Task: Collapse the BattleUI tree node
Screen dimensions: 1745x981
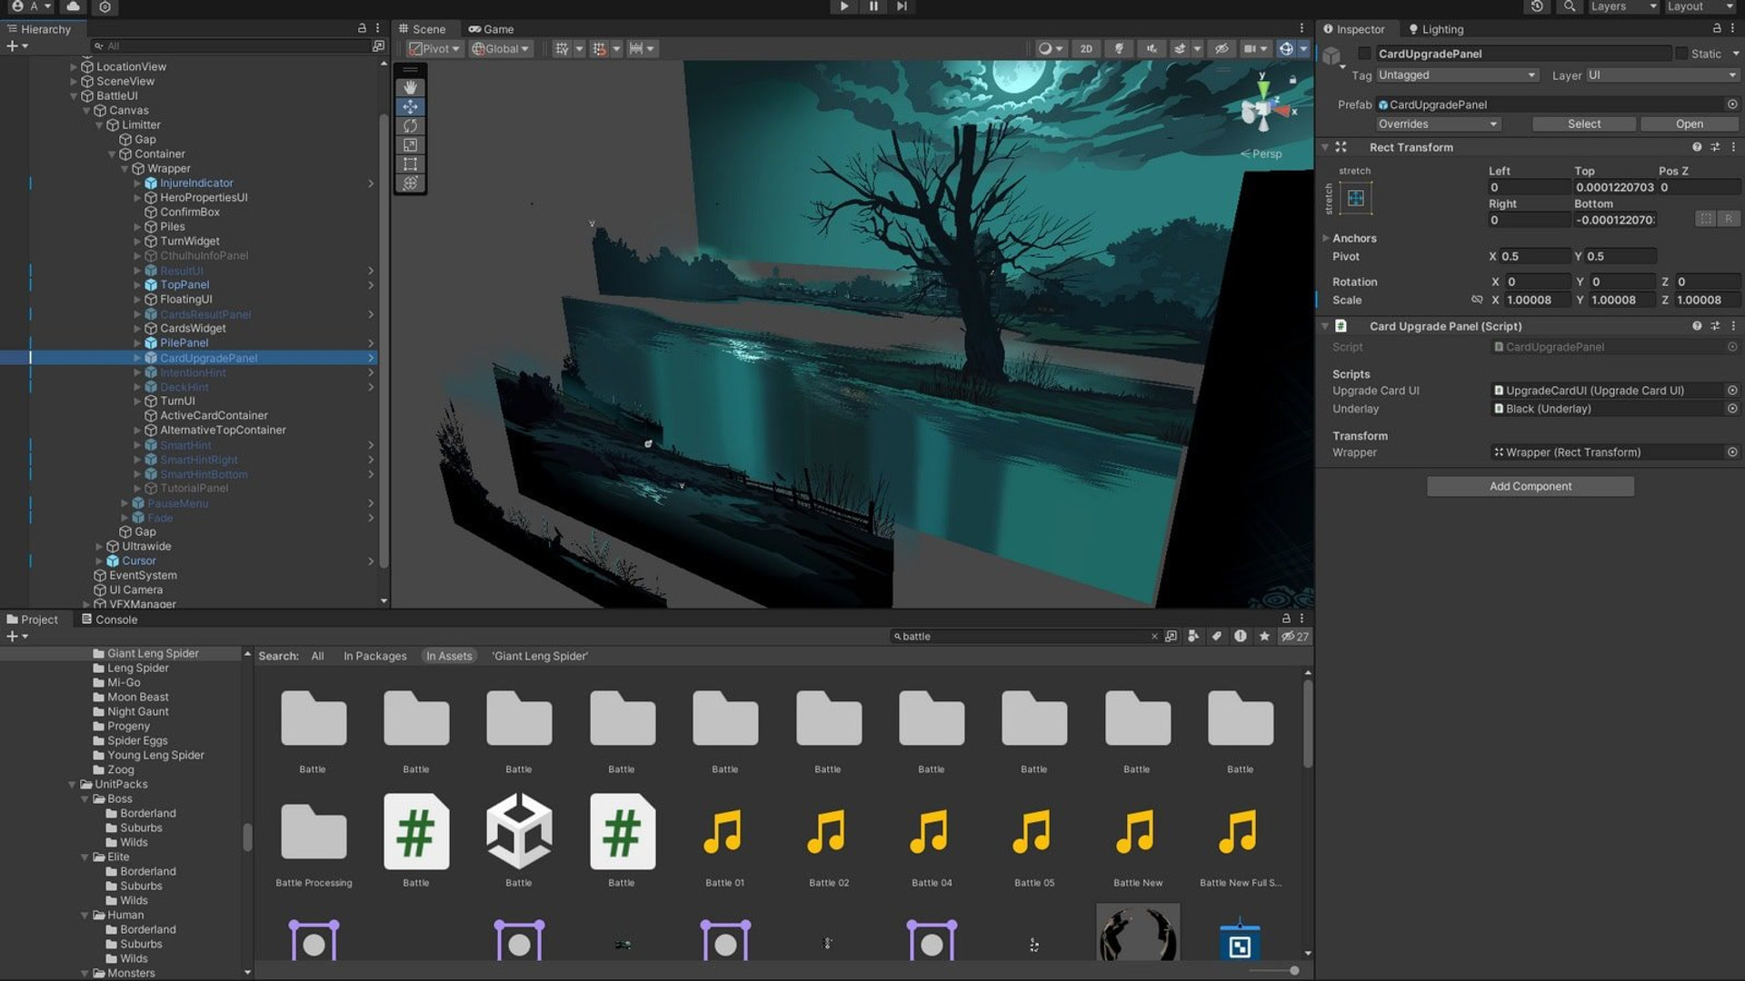Action: click(x=75, y=96)
